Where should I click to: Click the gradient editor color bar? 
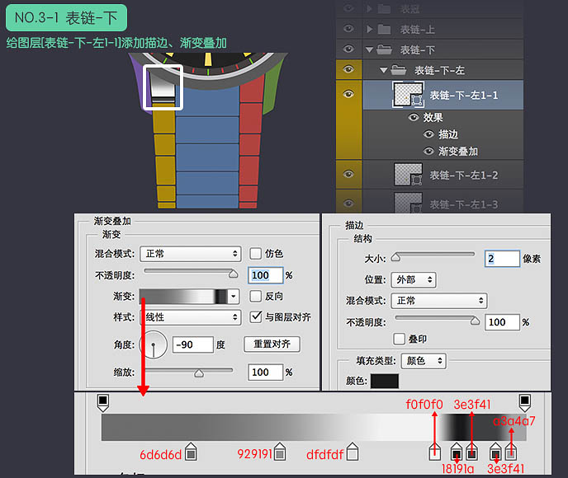(x=314, y=428)
